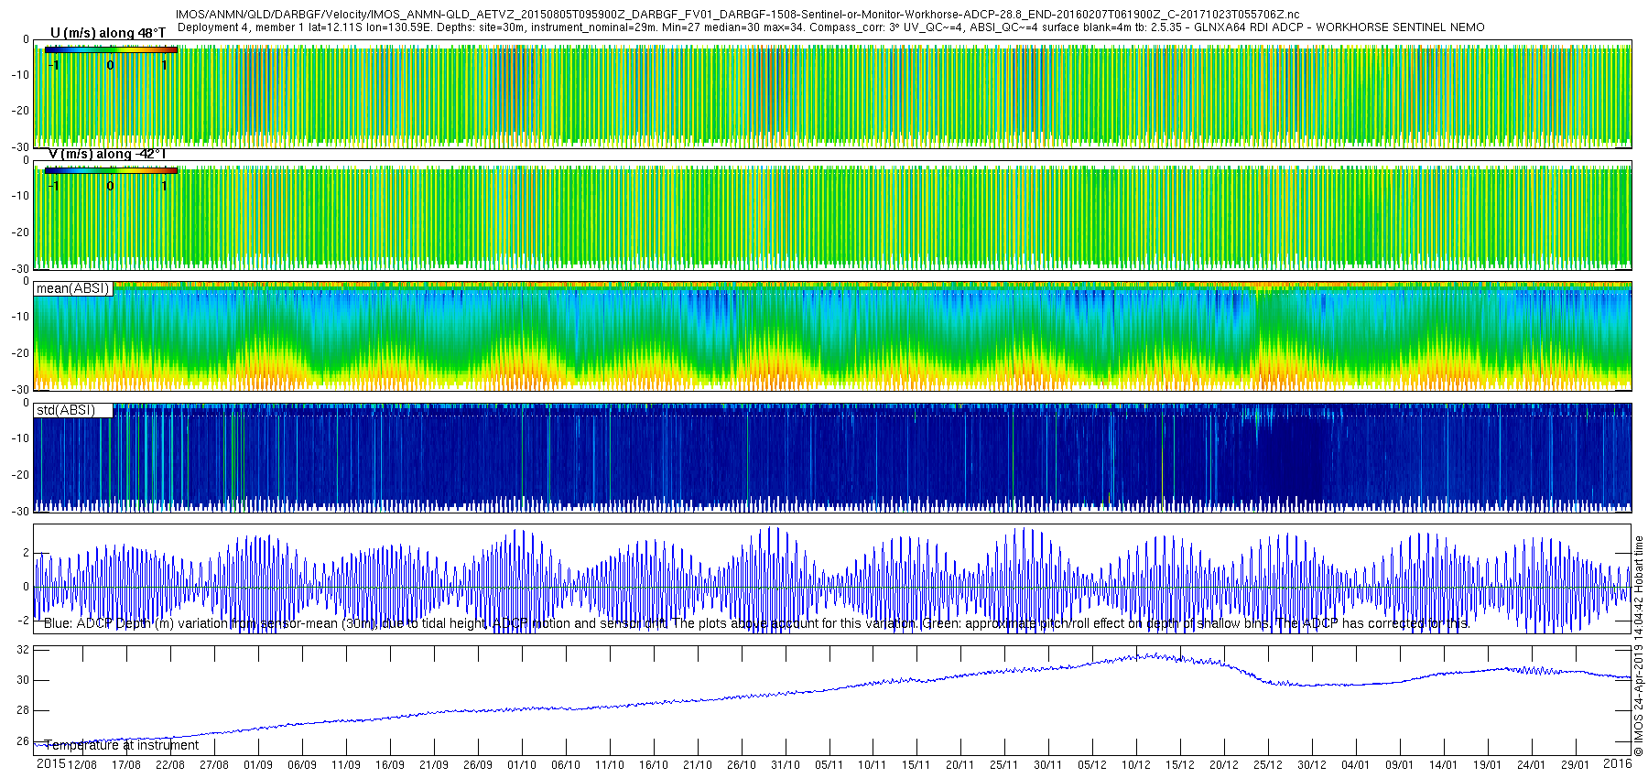1648x778 pixels.
Task: Click the -10 depth tick of V velocity panel
Action: [20, 196]
